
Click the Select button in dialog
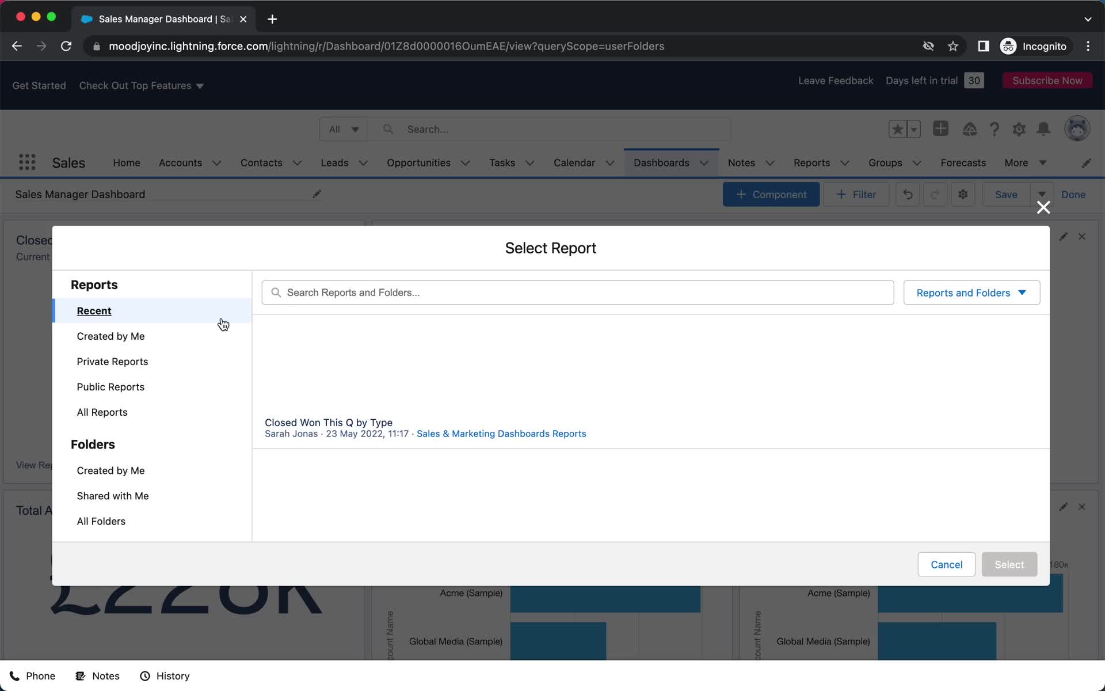point(1009,564)
